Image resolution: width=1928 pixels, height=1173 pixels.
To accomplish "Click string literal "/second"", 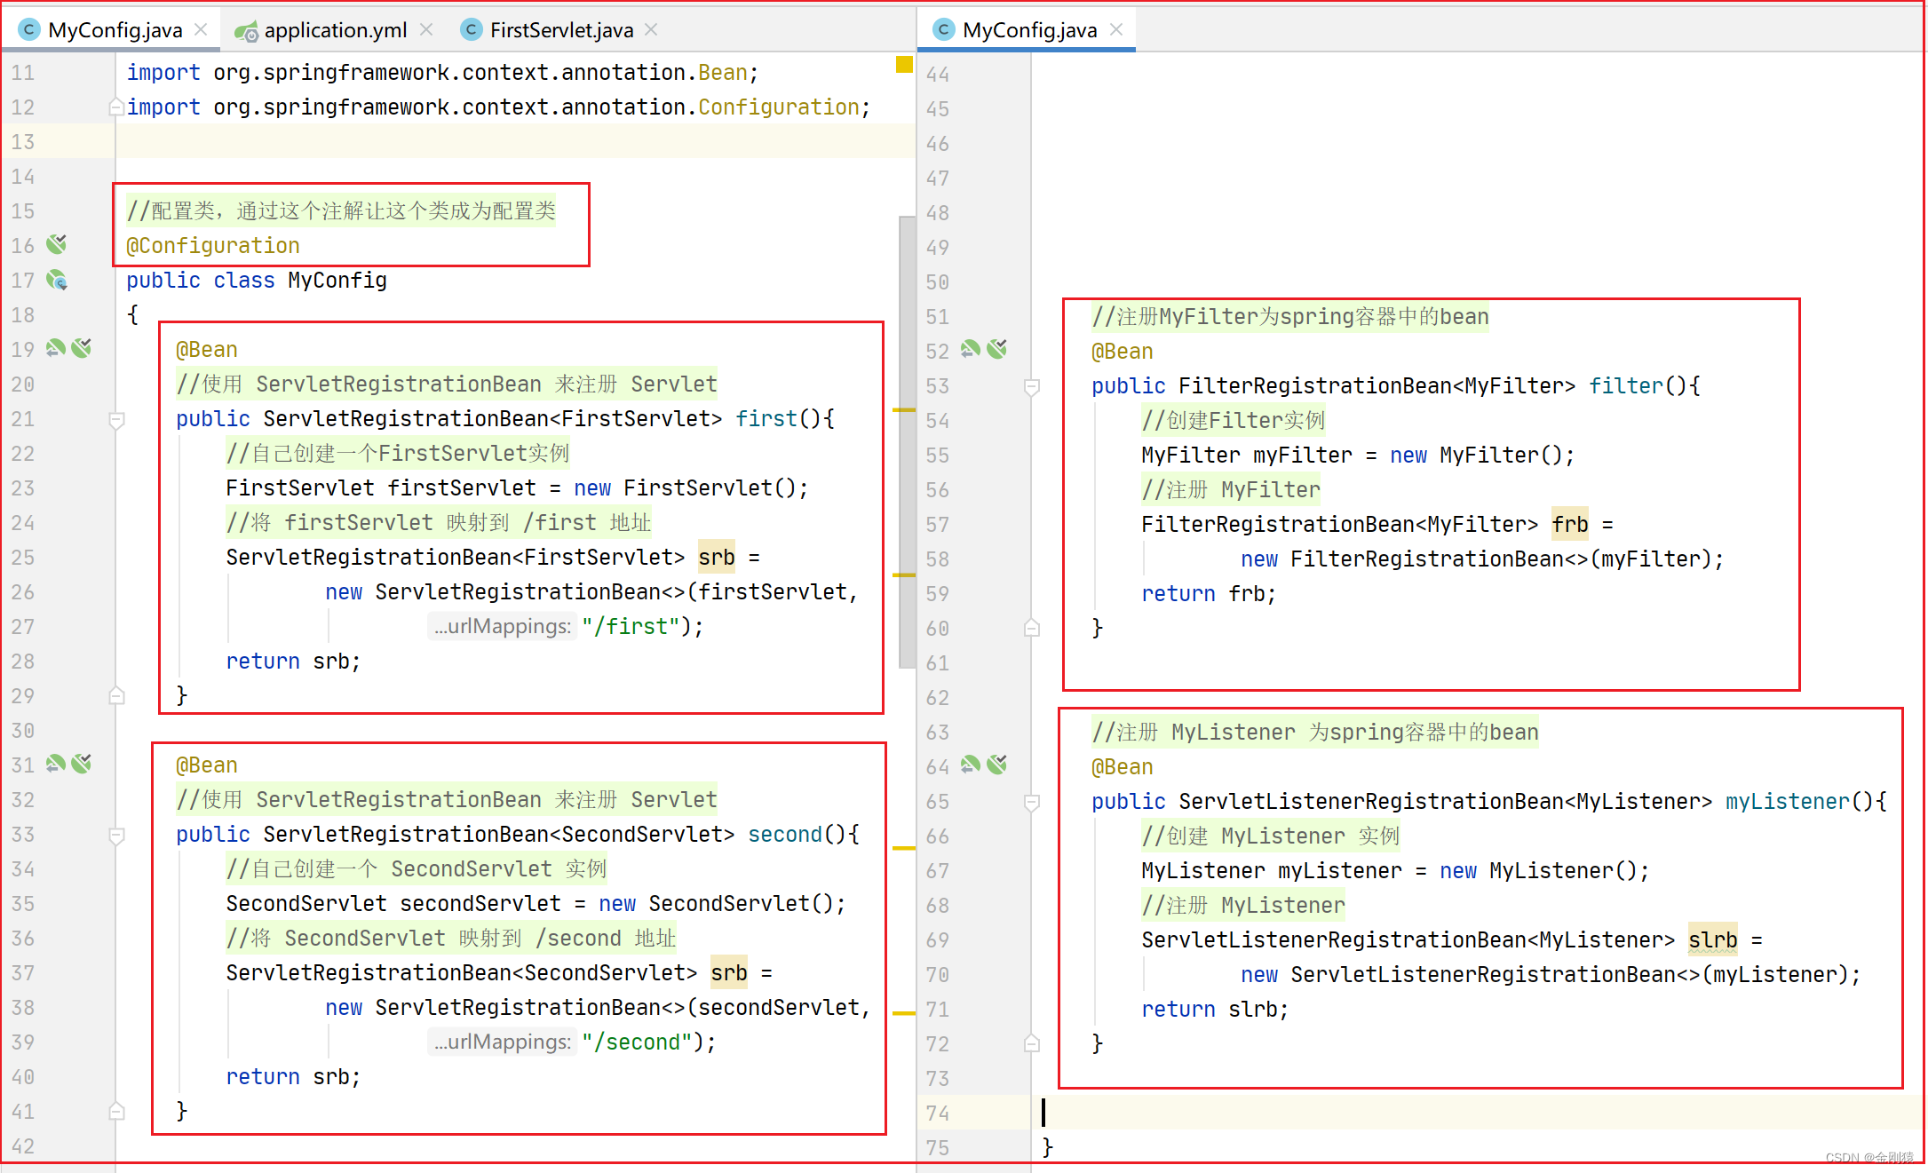I will pos(637,1042).
